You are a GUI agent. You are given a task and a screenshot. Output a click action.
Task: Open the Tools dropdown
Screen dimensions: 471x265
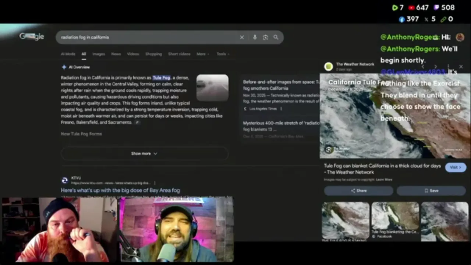click(223, 54)
